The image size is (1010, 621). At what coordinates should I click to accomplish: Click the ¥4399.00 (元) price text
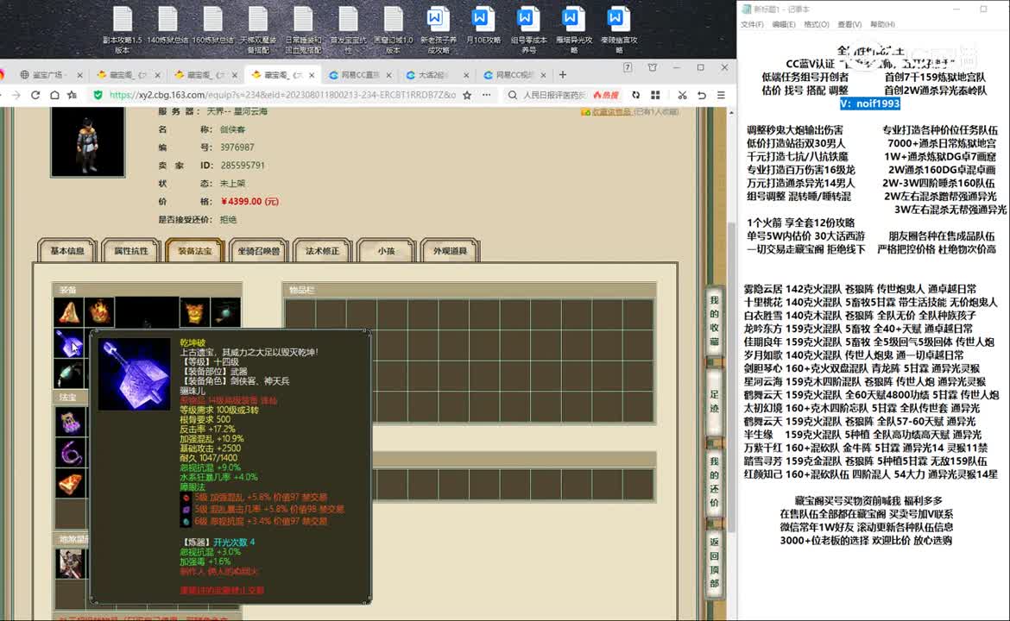[x=249, y=202]
